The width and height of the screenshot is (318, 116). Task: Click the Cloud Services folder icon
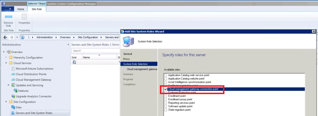point(11,63)
